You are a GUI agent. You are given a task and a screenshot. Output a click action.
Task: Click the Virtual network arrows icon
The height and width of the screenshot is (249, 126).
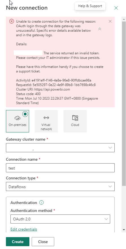click(x=46, y=118)
